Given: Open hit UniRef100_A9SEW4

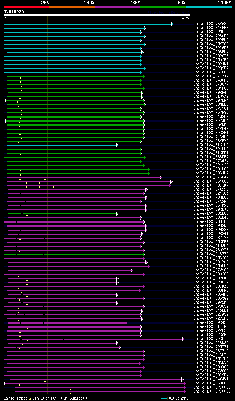Looking at the screenshot, I should click(x=211, y=52).
